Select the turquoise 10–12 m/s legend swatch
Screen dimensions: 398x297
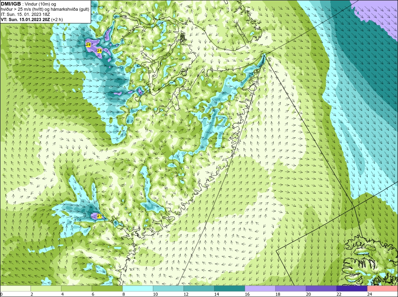click(x=168, y=289)
